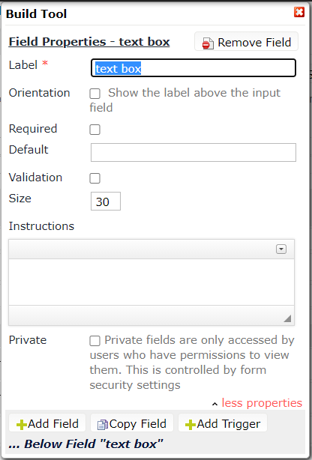312x460 pixels.
Task: Click the green plus icon on Add Trigger
Action: [x=190, y=425]
